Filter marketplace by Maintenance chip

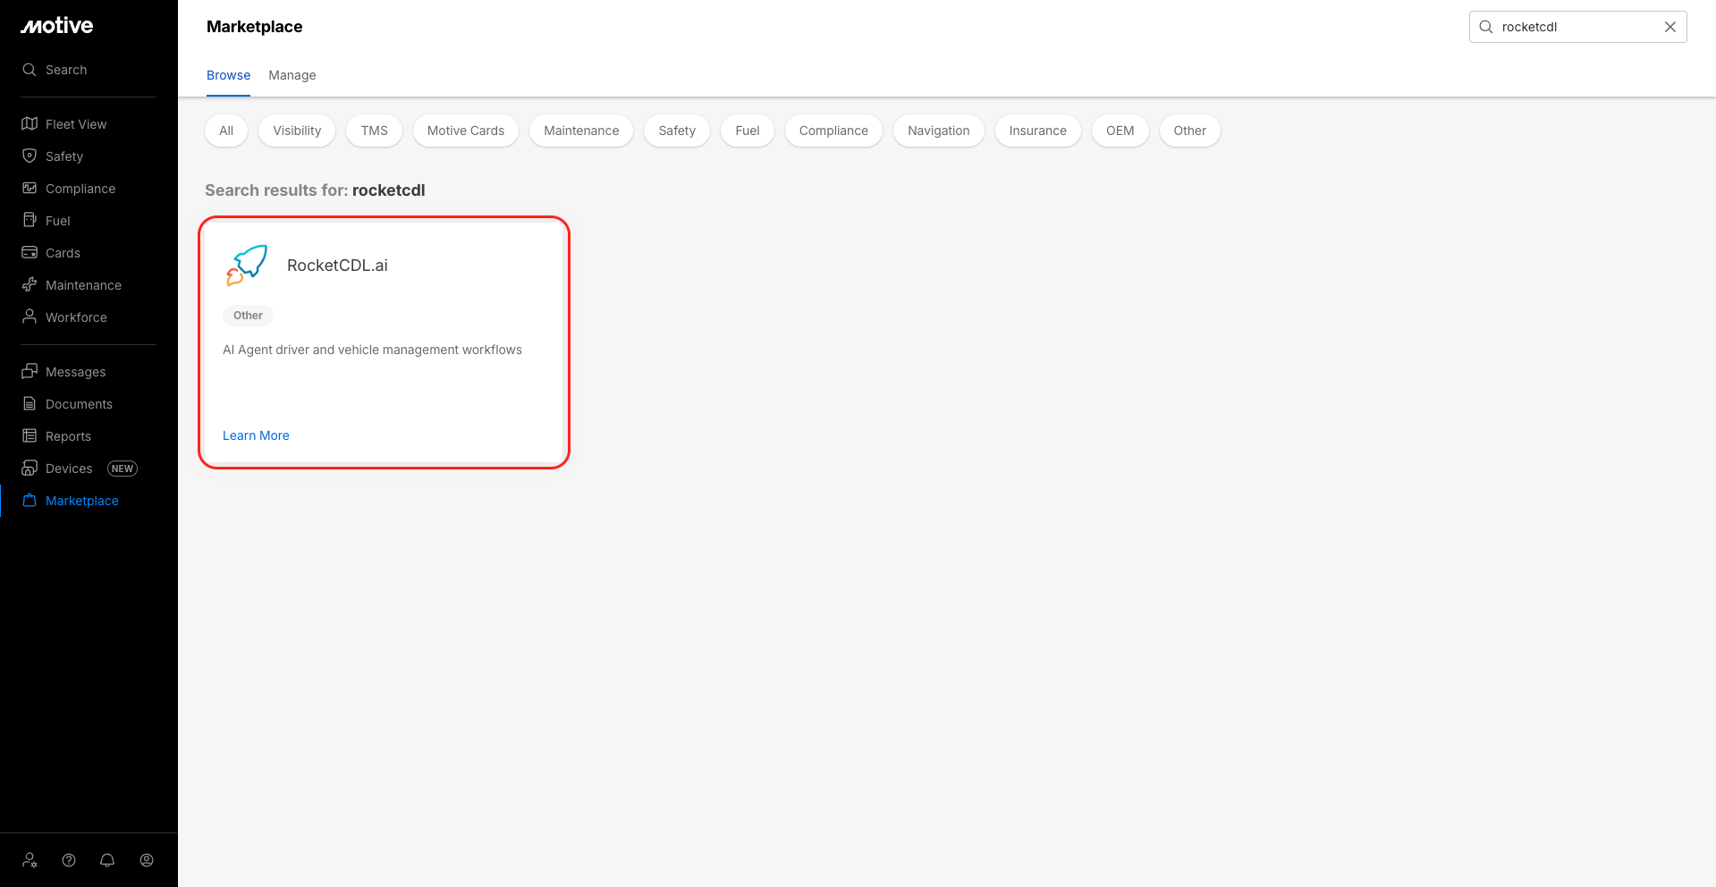click(x=581, y=131)
